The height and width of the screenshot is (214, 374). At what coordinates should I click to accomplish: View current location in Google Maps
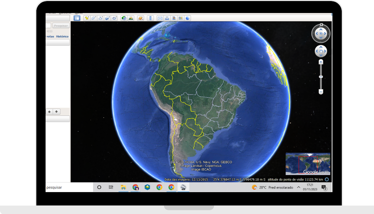[x=181, y=18]
